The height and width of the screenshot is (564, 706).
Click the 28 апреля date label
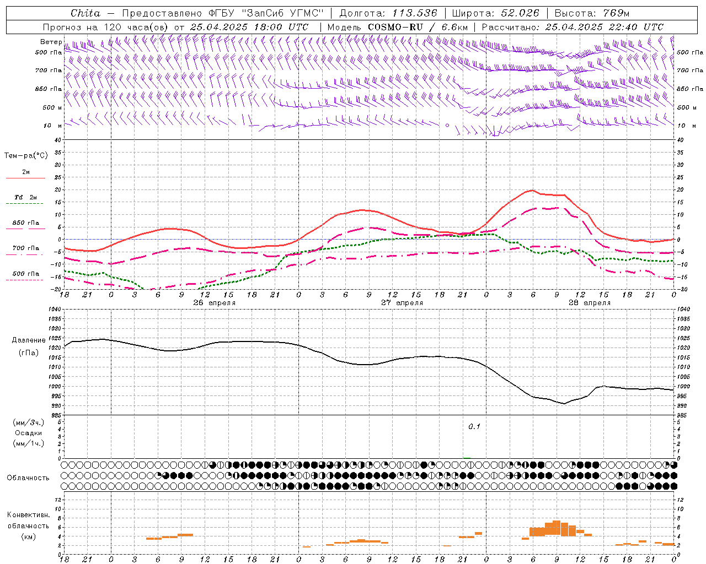[590, 303]
